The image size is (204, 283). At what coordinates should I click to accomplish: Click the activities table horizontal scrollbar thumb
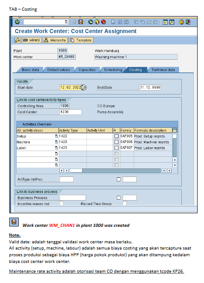pyautogui.click(x=76, y=171)
